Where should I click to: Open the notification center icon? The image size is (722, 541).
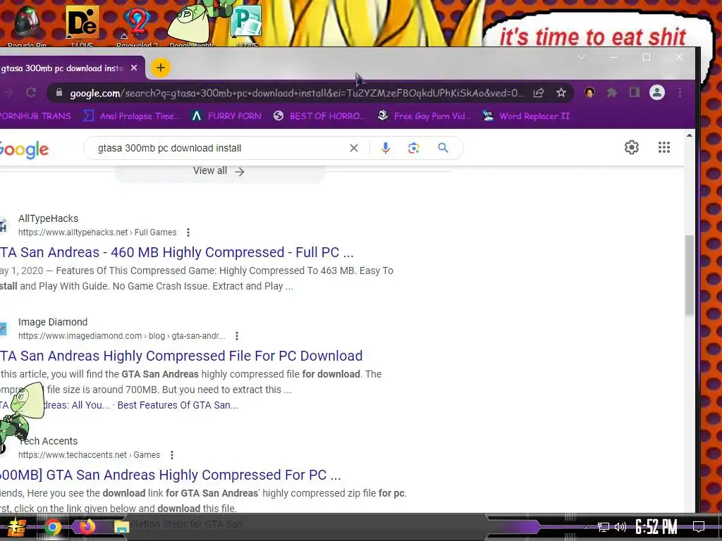pyautogui.click(x=699, y=526)
